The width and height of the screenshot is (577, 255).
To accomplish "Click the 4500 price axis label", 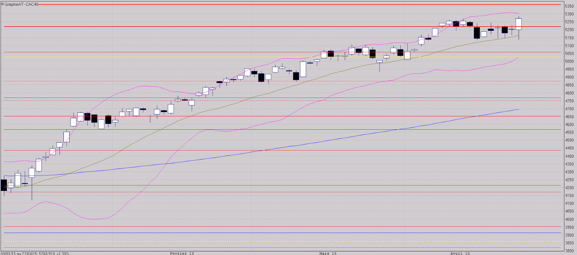I will 569,140.
